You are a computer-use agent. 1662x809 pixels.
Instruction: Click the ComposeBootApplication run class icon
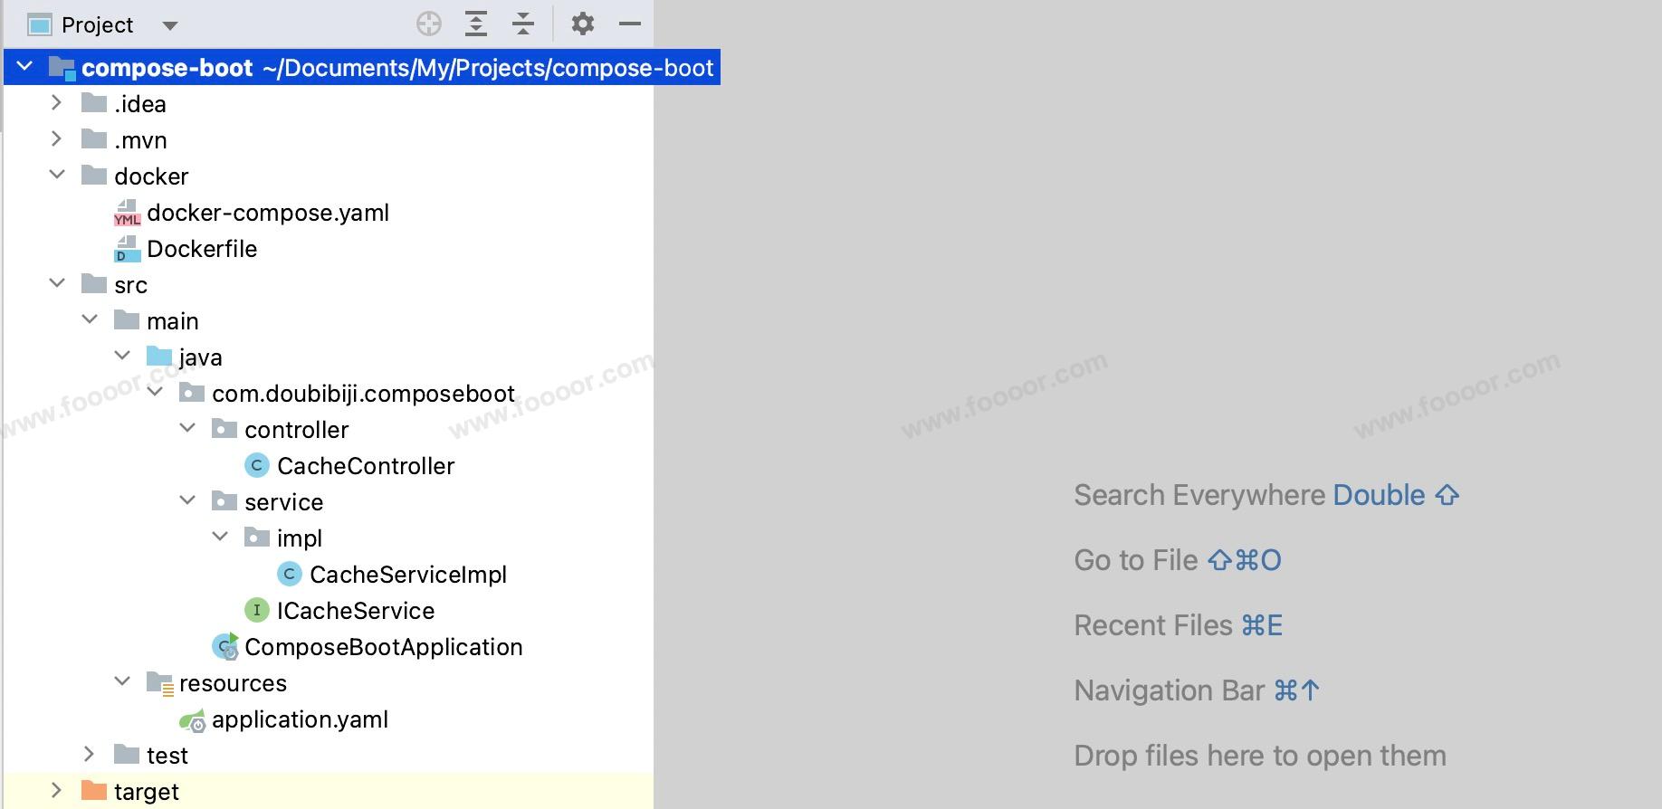click(224, 647)
